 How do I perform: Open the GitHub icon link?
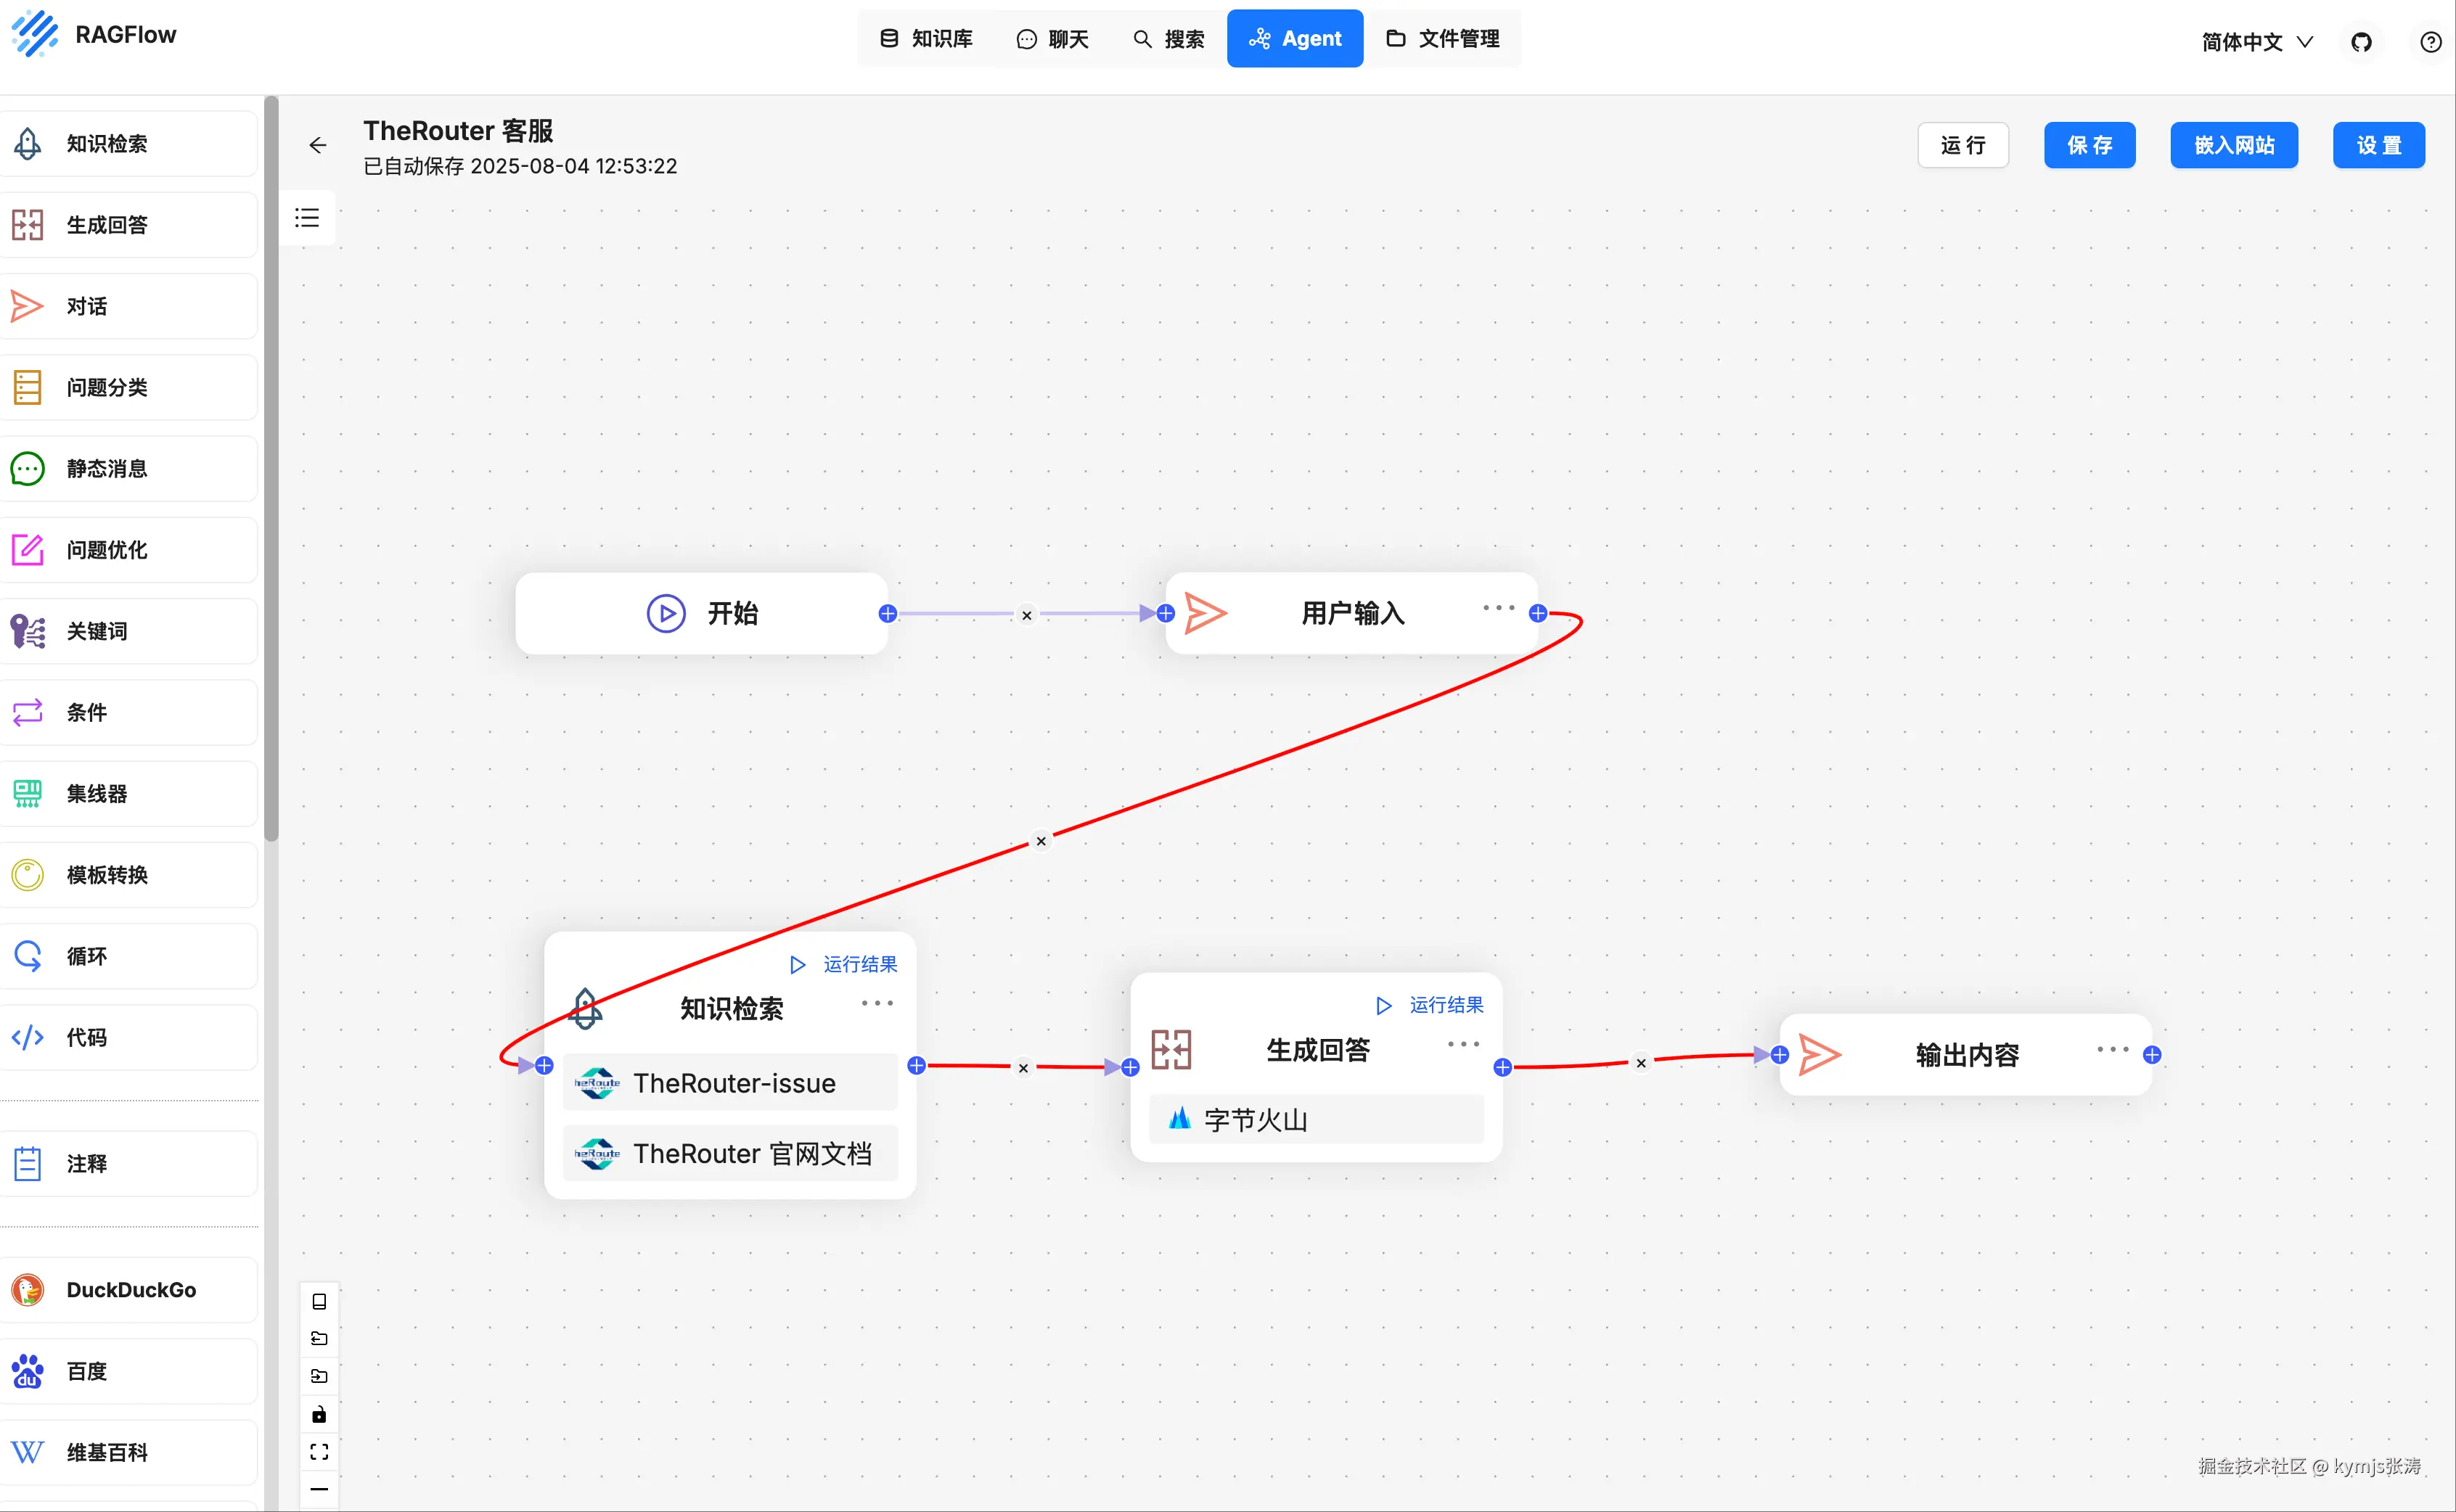point(2361,42)
